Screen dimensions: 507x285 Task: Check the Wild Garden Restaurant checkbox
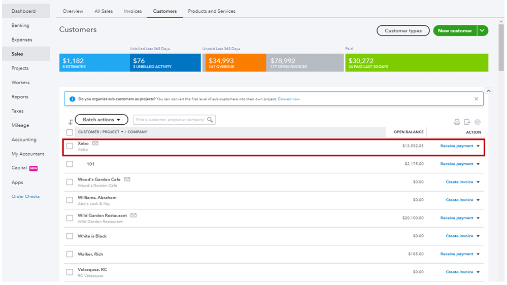pyautogui.click(x=70, y=218)
